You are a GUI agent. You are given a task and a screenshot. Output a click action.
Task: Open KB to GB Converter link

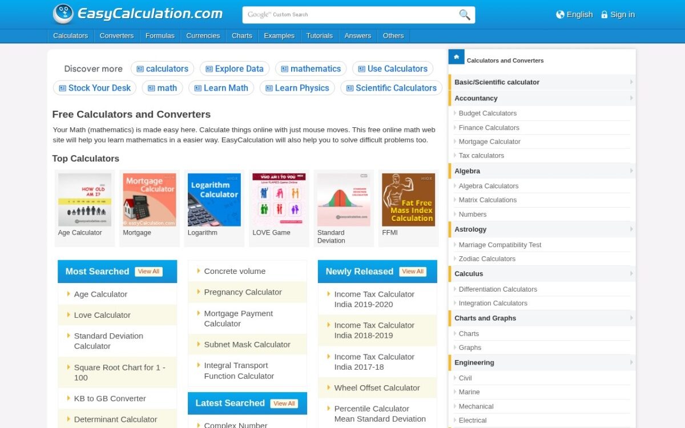point(110,399)
